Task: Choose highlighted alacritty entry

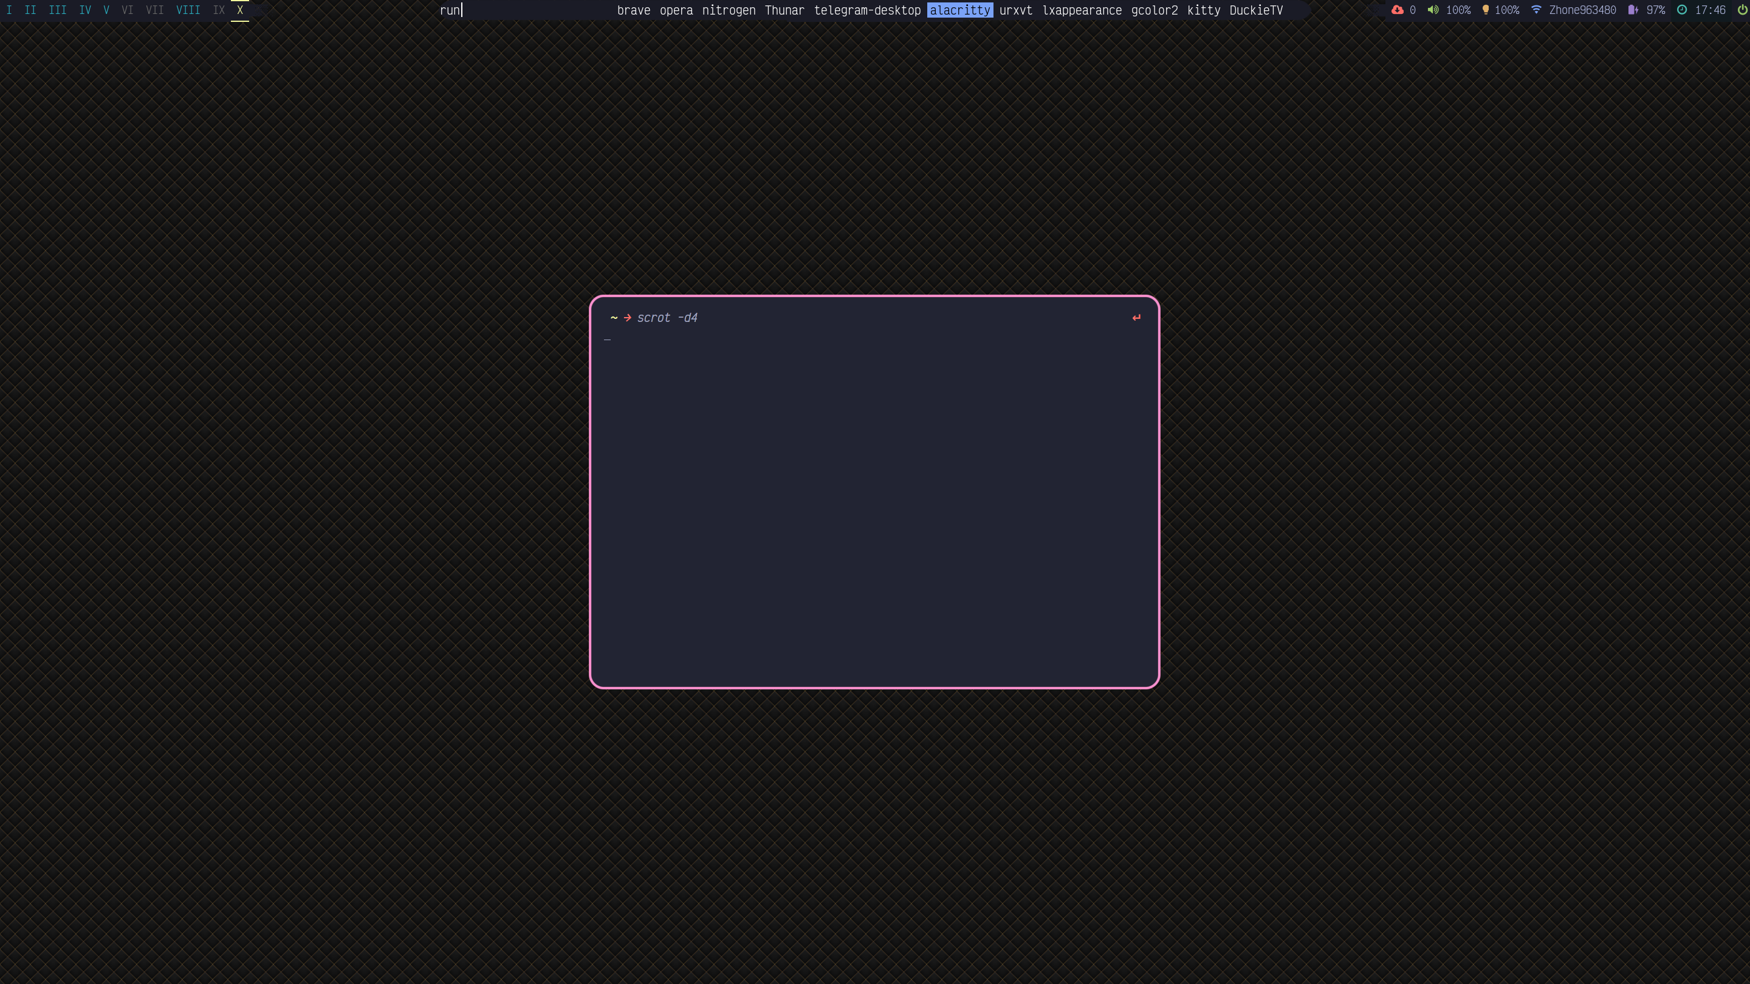Action: point(959,10)
